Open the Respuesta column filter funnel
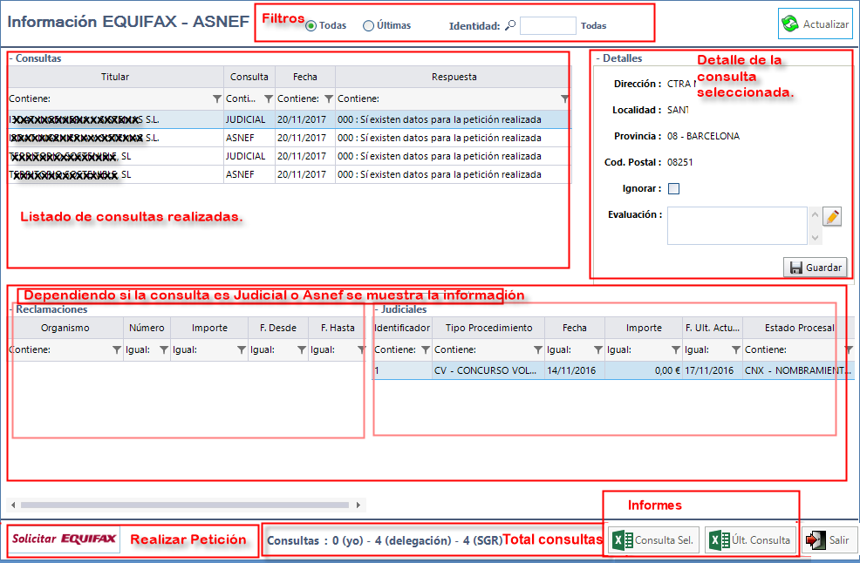Image resolution: width=860 pixels, height=563 pixels. click(564, 98)
